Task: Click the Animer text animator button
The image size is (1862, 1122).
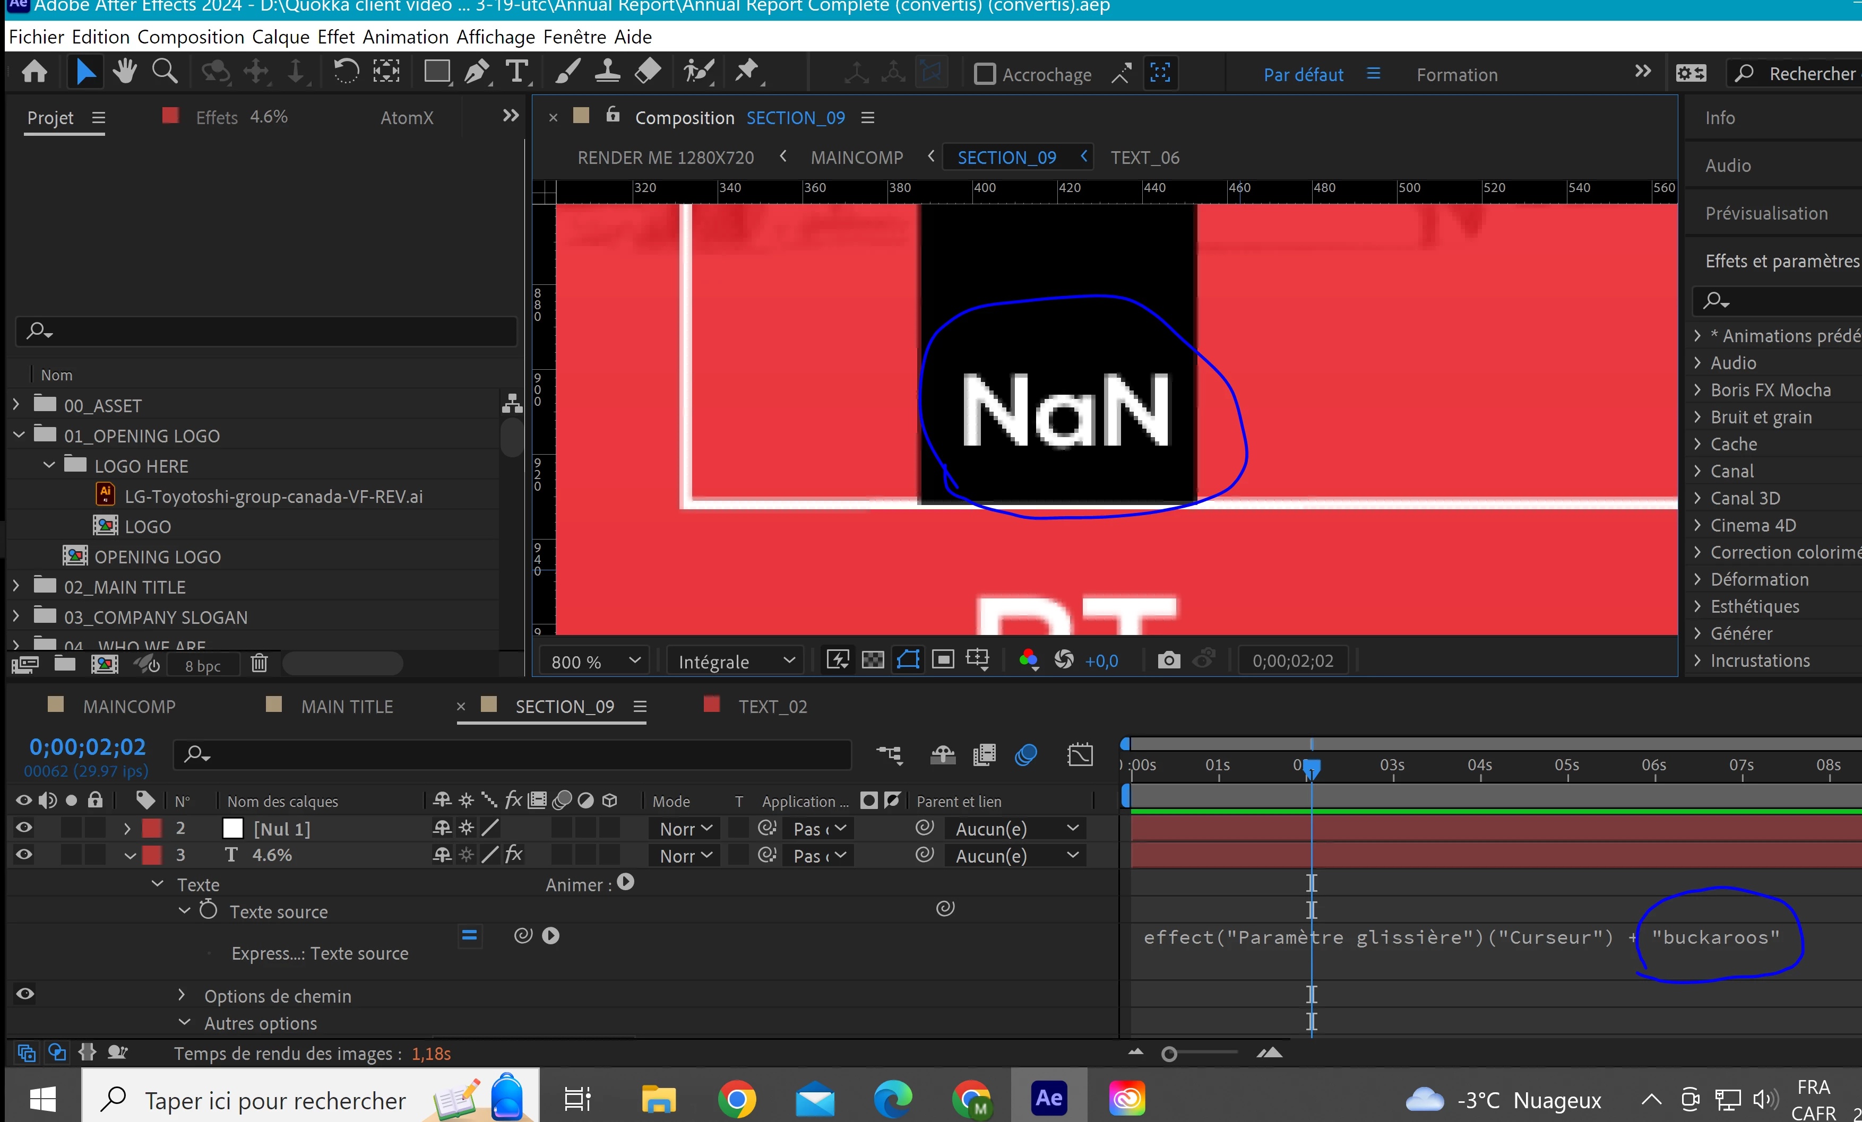Action: [x=625, y=882]
